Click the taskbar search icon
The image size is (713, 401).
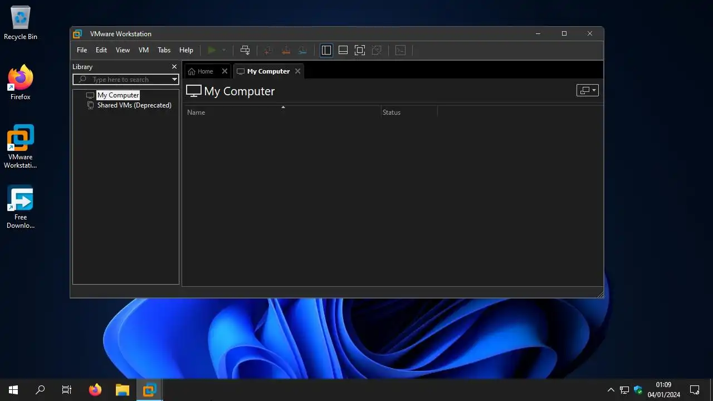pos(40,390)
